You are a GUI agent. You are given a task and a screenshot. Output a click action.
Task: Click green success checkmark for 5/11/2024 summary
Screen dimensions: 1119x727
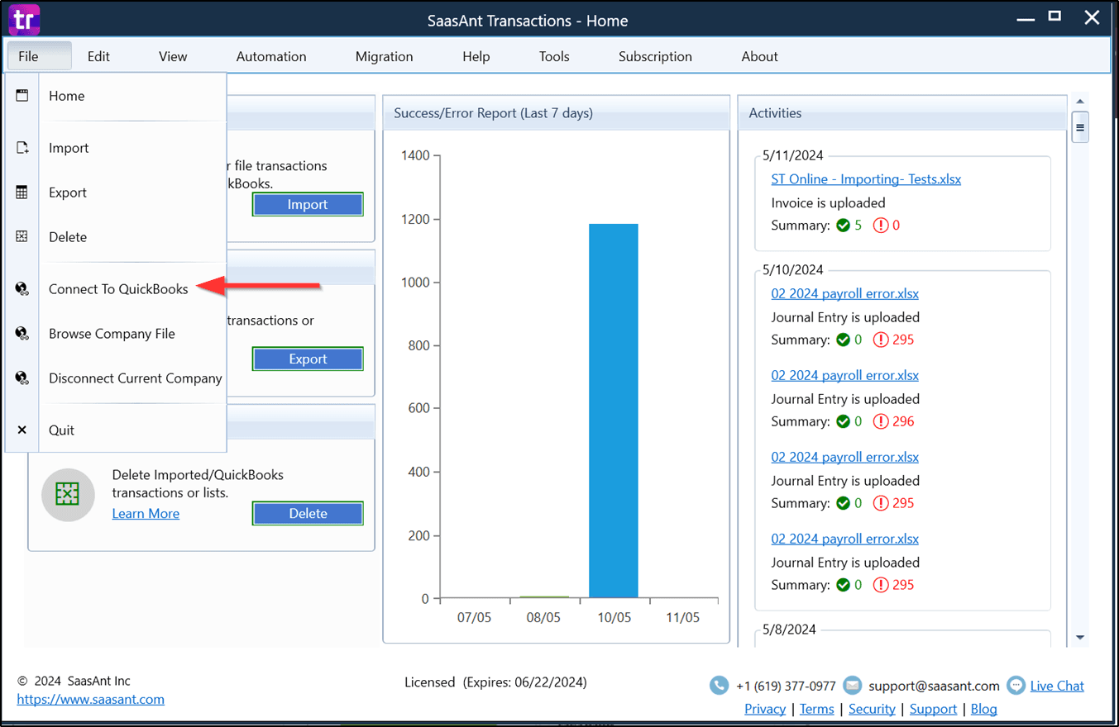pyautogui.click(x=843, y=225)
